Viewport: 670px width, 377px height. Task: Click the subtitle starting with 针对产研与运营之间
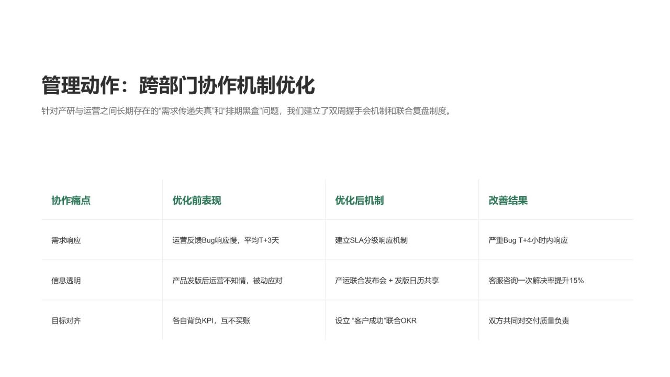pyautogui.click(x=247, y=111)
